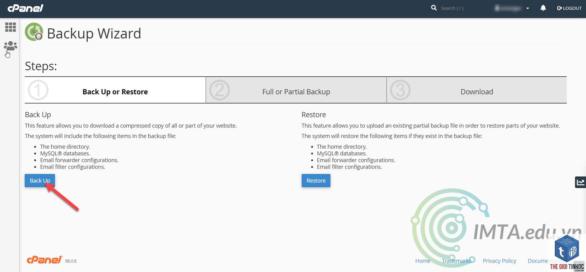This screenshot has height=272, width=586.
Task: Open the notifications bell
Action: tap(543, 8)
